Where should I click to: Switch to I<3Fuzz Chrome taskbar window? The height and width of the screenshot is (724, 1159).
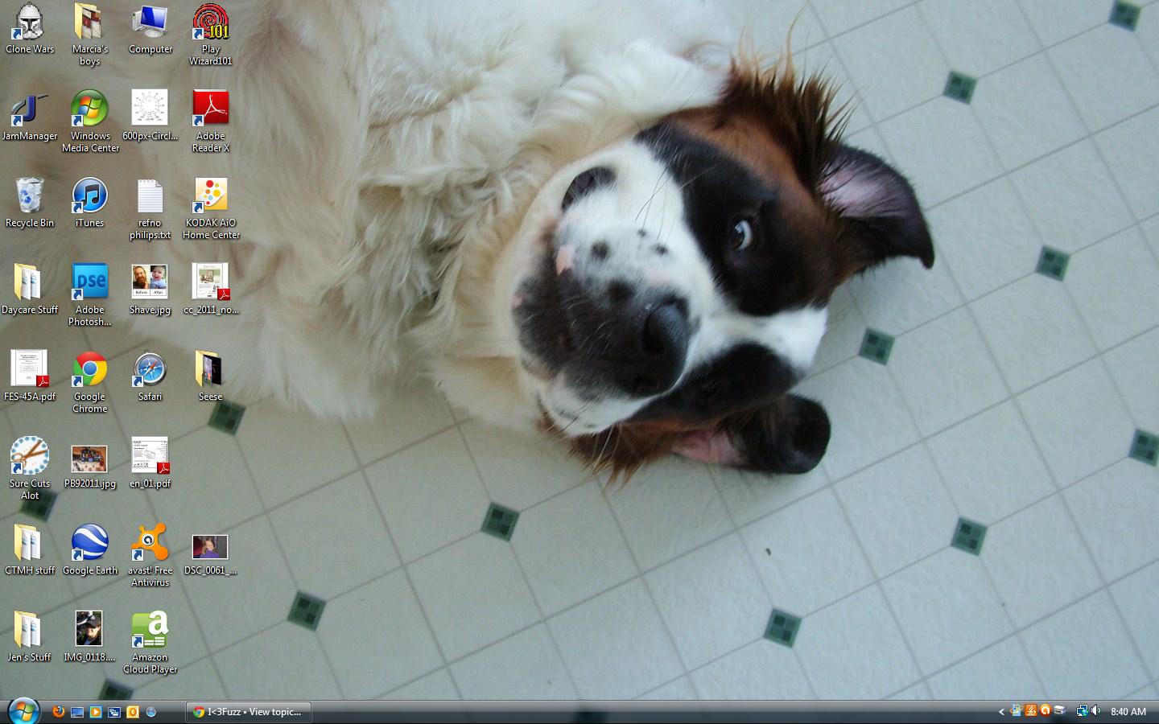[249, 712]
